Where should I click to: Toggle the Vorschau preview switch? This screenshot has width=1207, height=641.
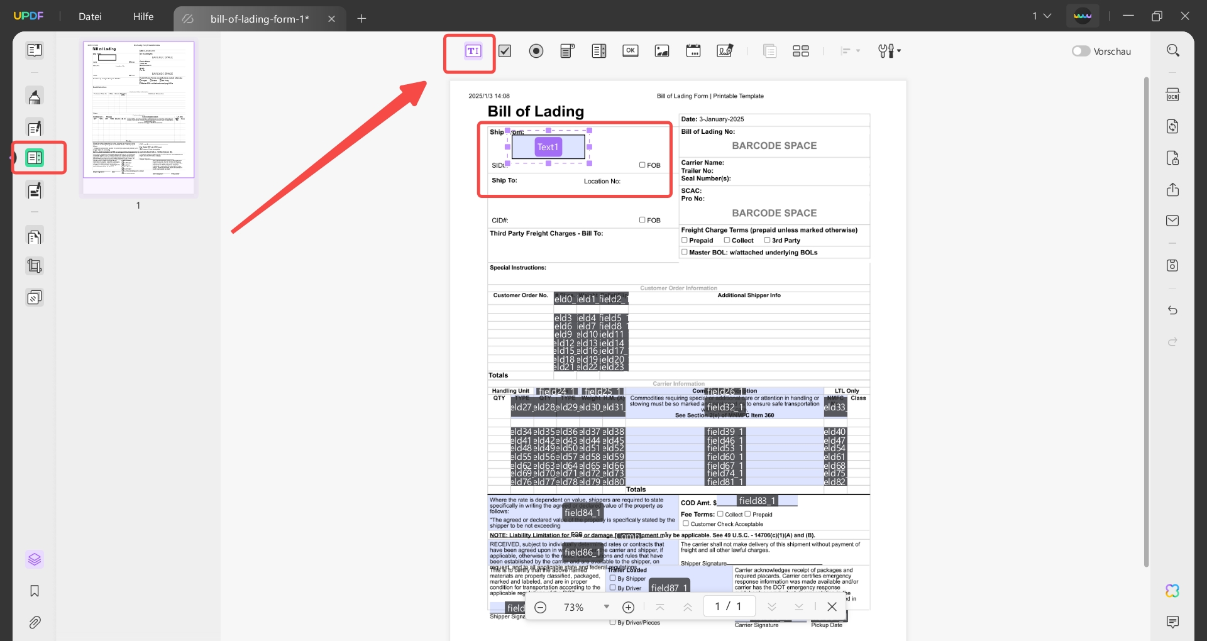pos(1081,51)
